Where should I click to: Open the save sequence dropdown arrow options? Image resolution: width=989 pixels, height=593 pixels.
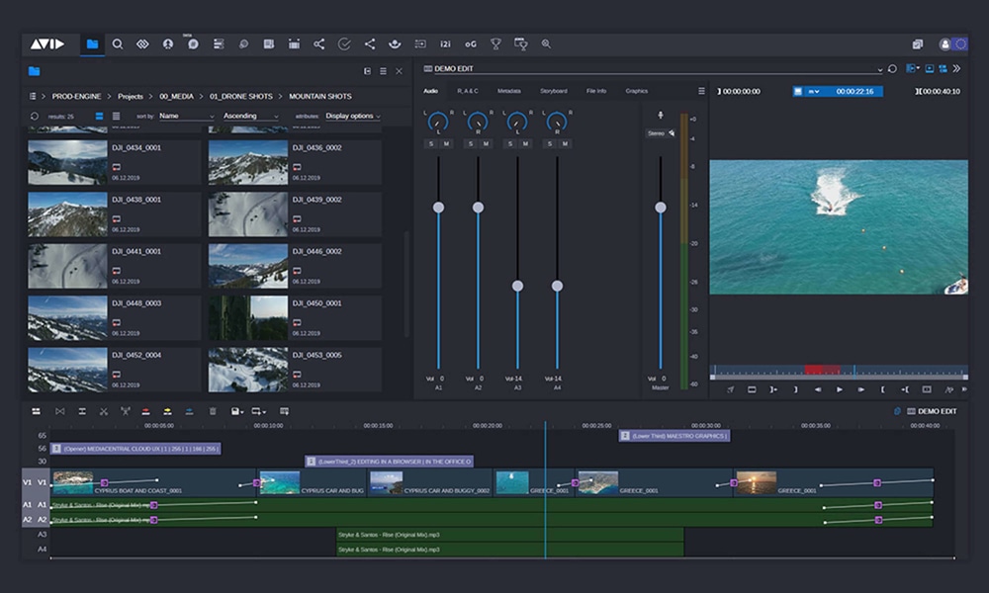[x=241, y=412]
